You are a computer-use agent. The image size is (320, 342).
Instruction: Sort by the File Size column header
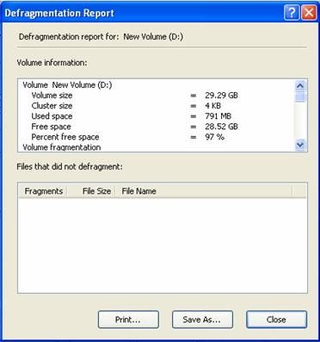click(x=91, y=191)
